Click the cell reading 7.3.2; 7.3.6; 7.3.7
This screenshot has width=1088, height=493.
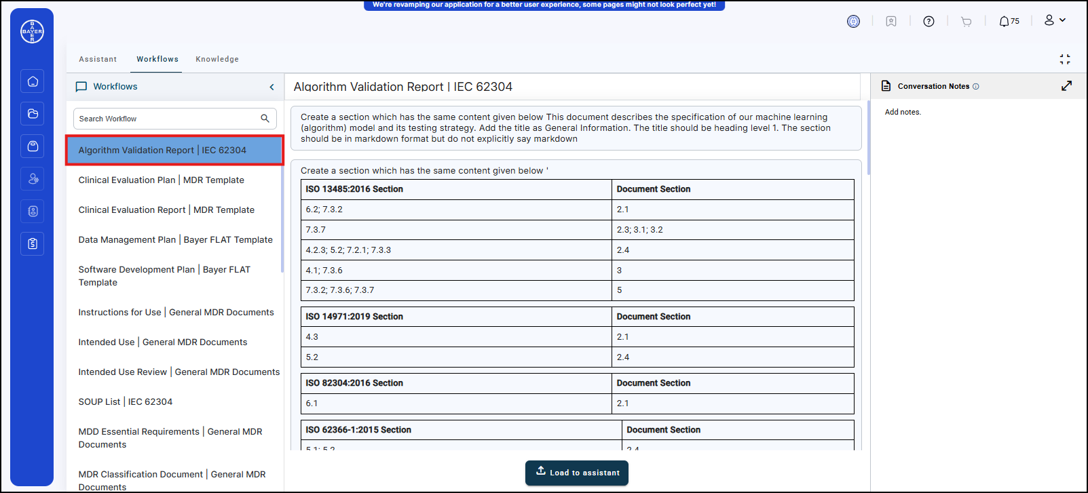456,290
